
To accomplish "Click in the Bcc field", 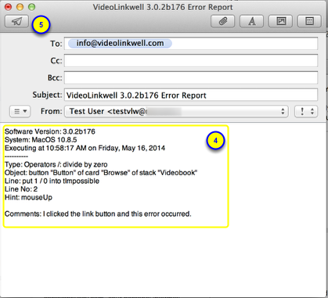I will (x=191, y=77).
